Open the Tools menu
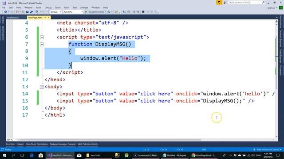This screenshot has width=284, height=159. pos(67,8)
